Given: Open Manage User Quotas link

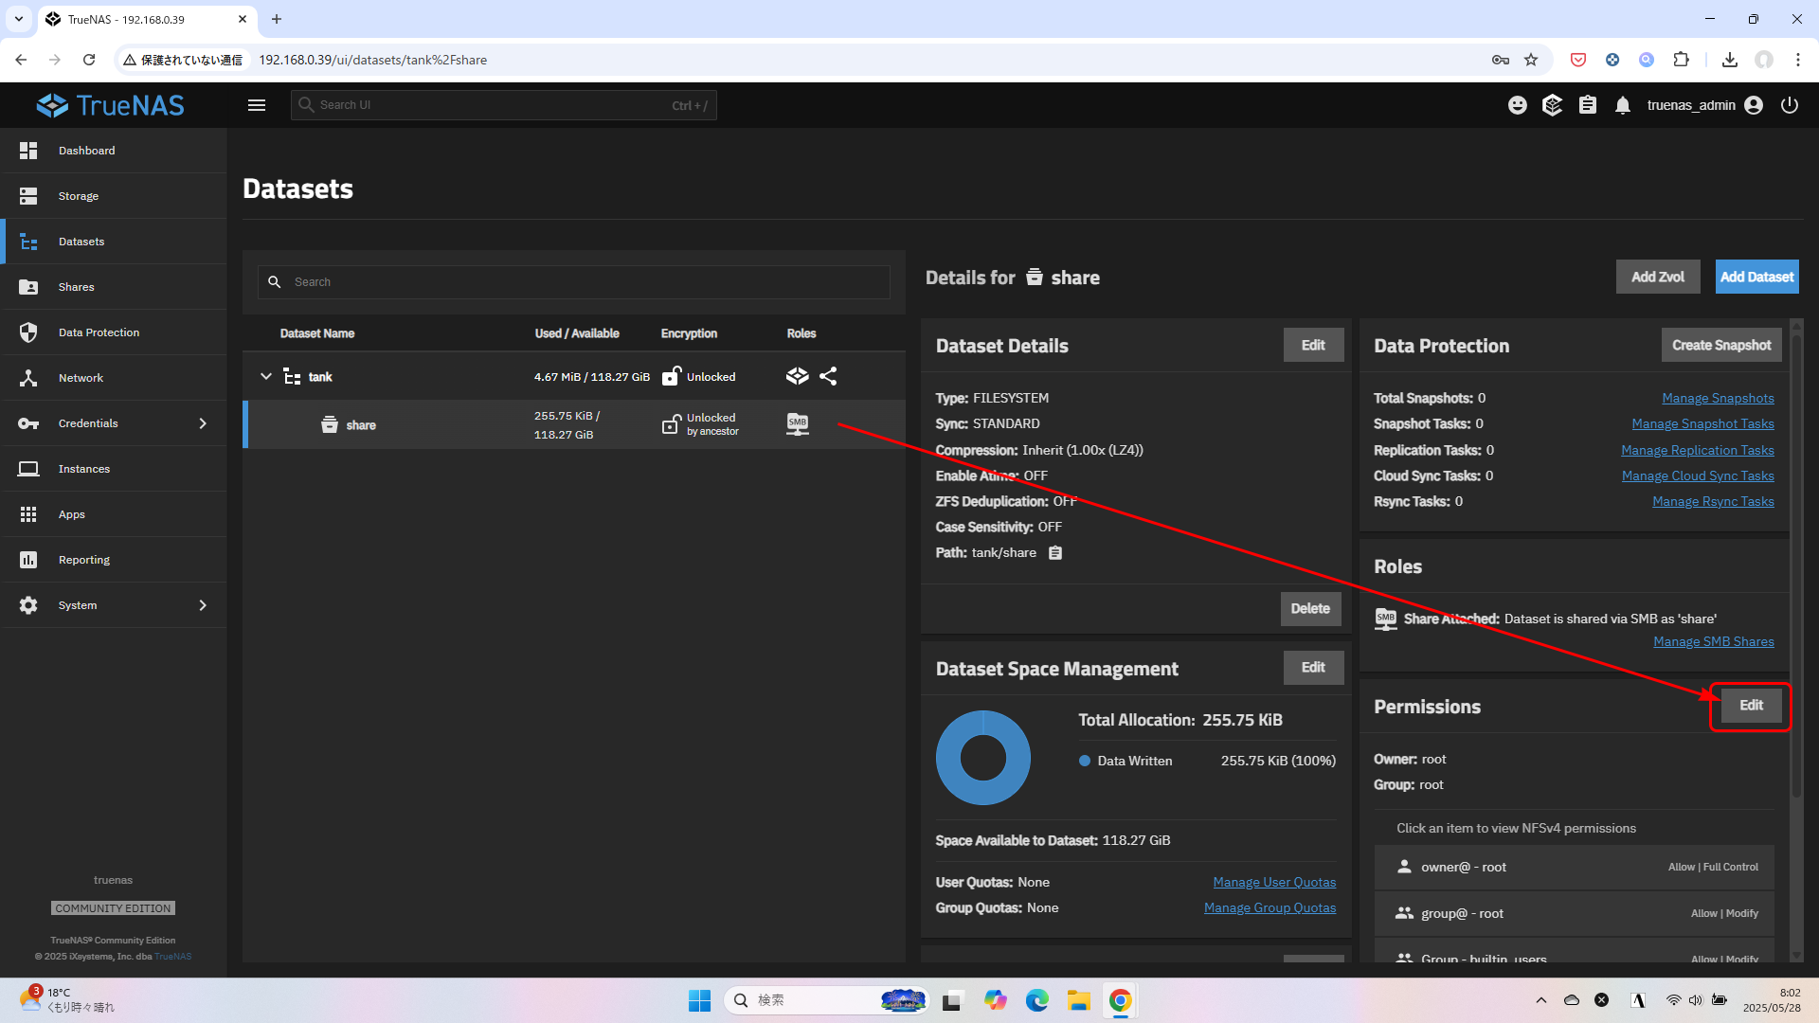Looking at the screenshot, I should [1274, 882].
